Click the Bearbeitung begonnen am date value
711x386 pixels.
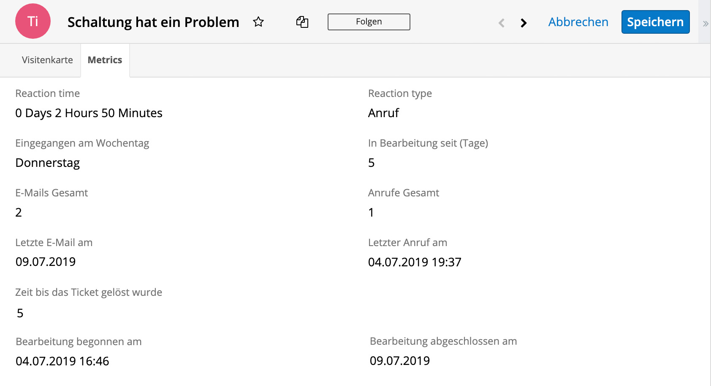(62, 361)
